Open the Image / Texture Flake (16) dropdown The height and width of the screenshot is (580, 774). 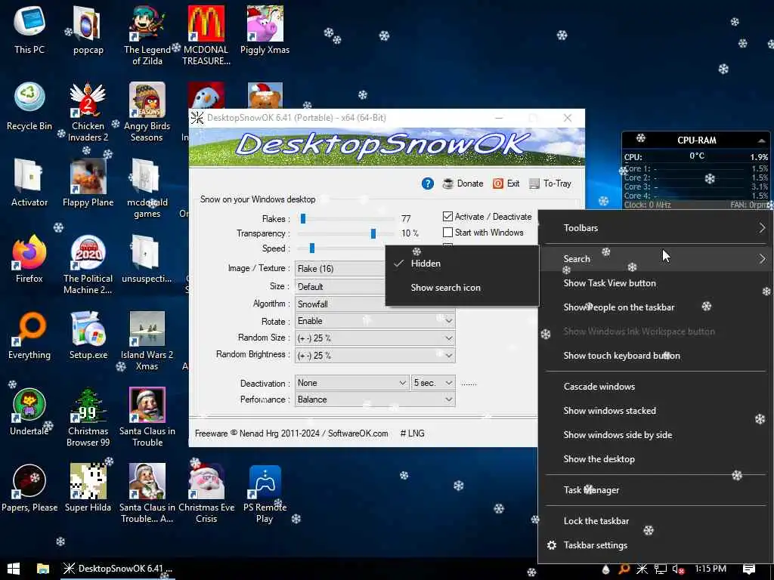coord(340,268)
